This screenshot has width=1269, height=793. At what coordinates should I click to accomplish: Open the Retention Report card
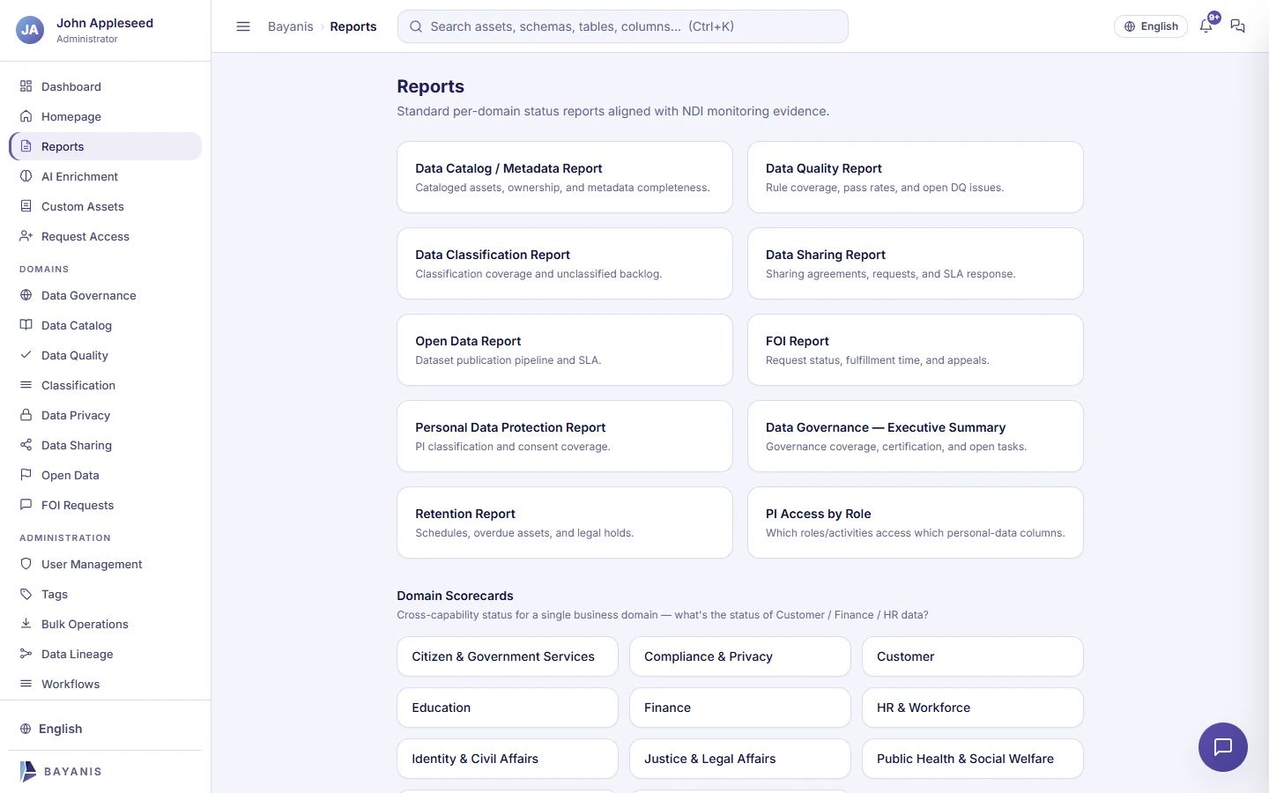click(565, 522)
